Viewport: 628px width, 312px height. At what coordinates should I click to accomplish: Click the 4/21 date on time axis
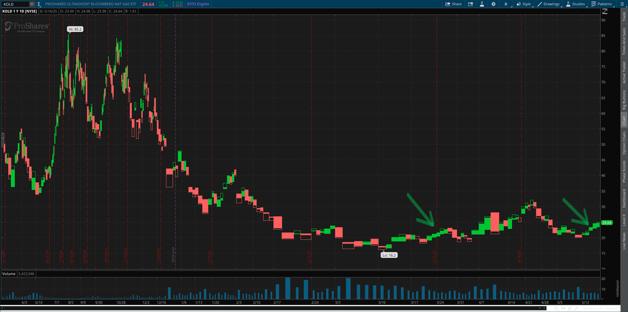pos(529,302)
